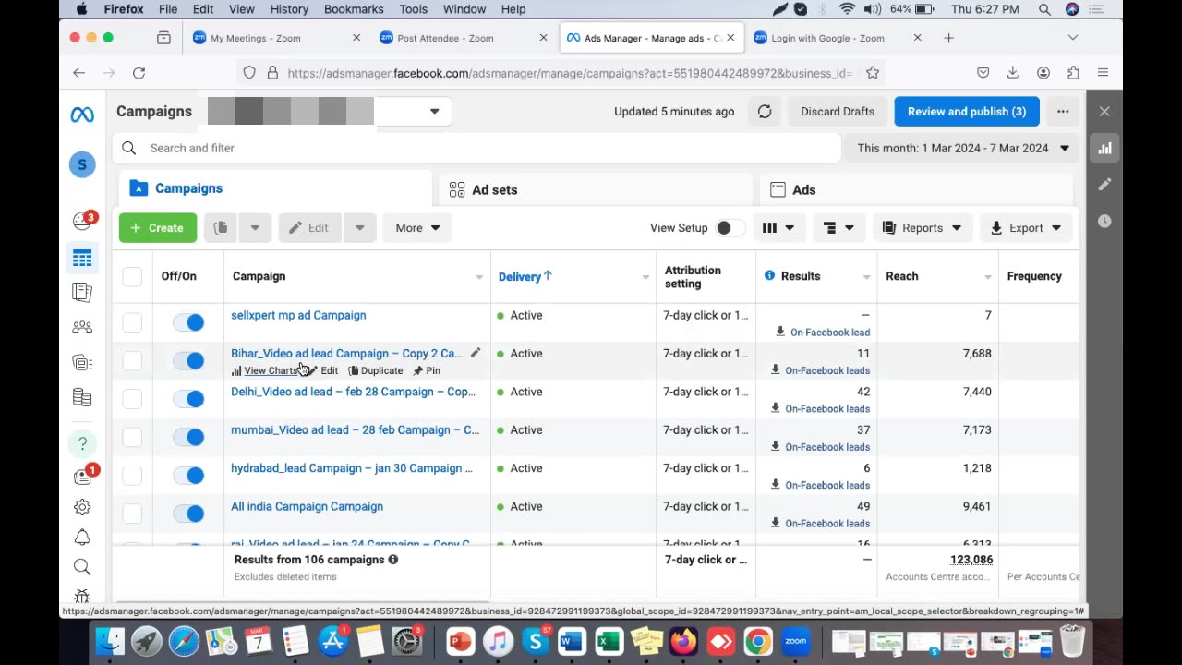This screenshot has height=665, width=1182.
Task: Select the Campaigns tab
Action: tap(275, 188)
